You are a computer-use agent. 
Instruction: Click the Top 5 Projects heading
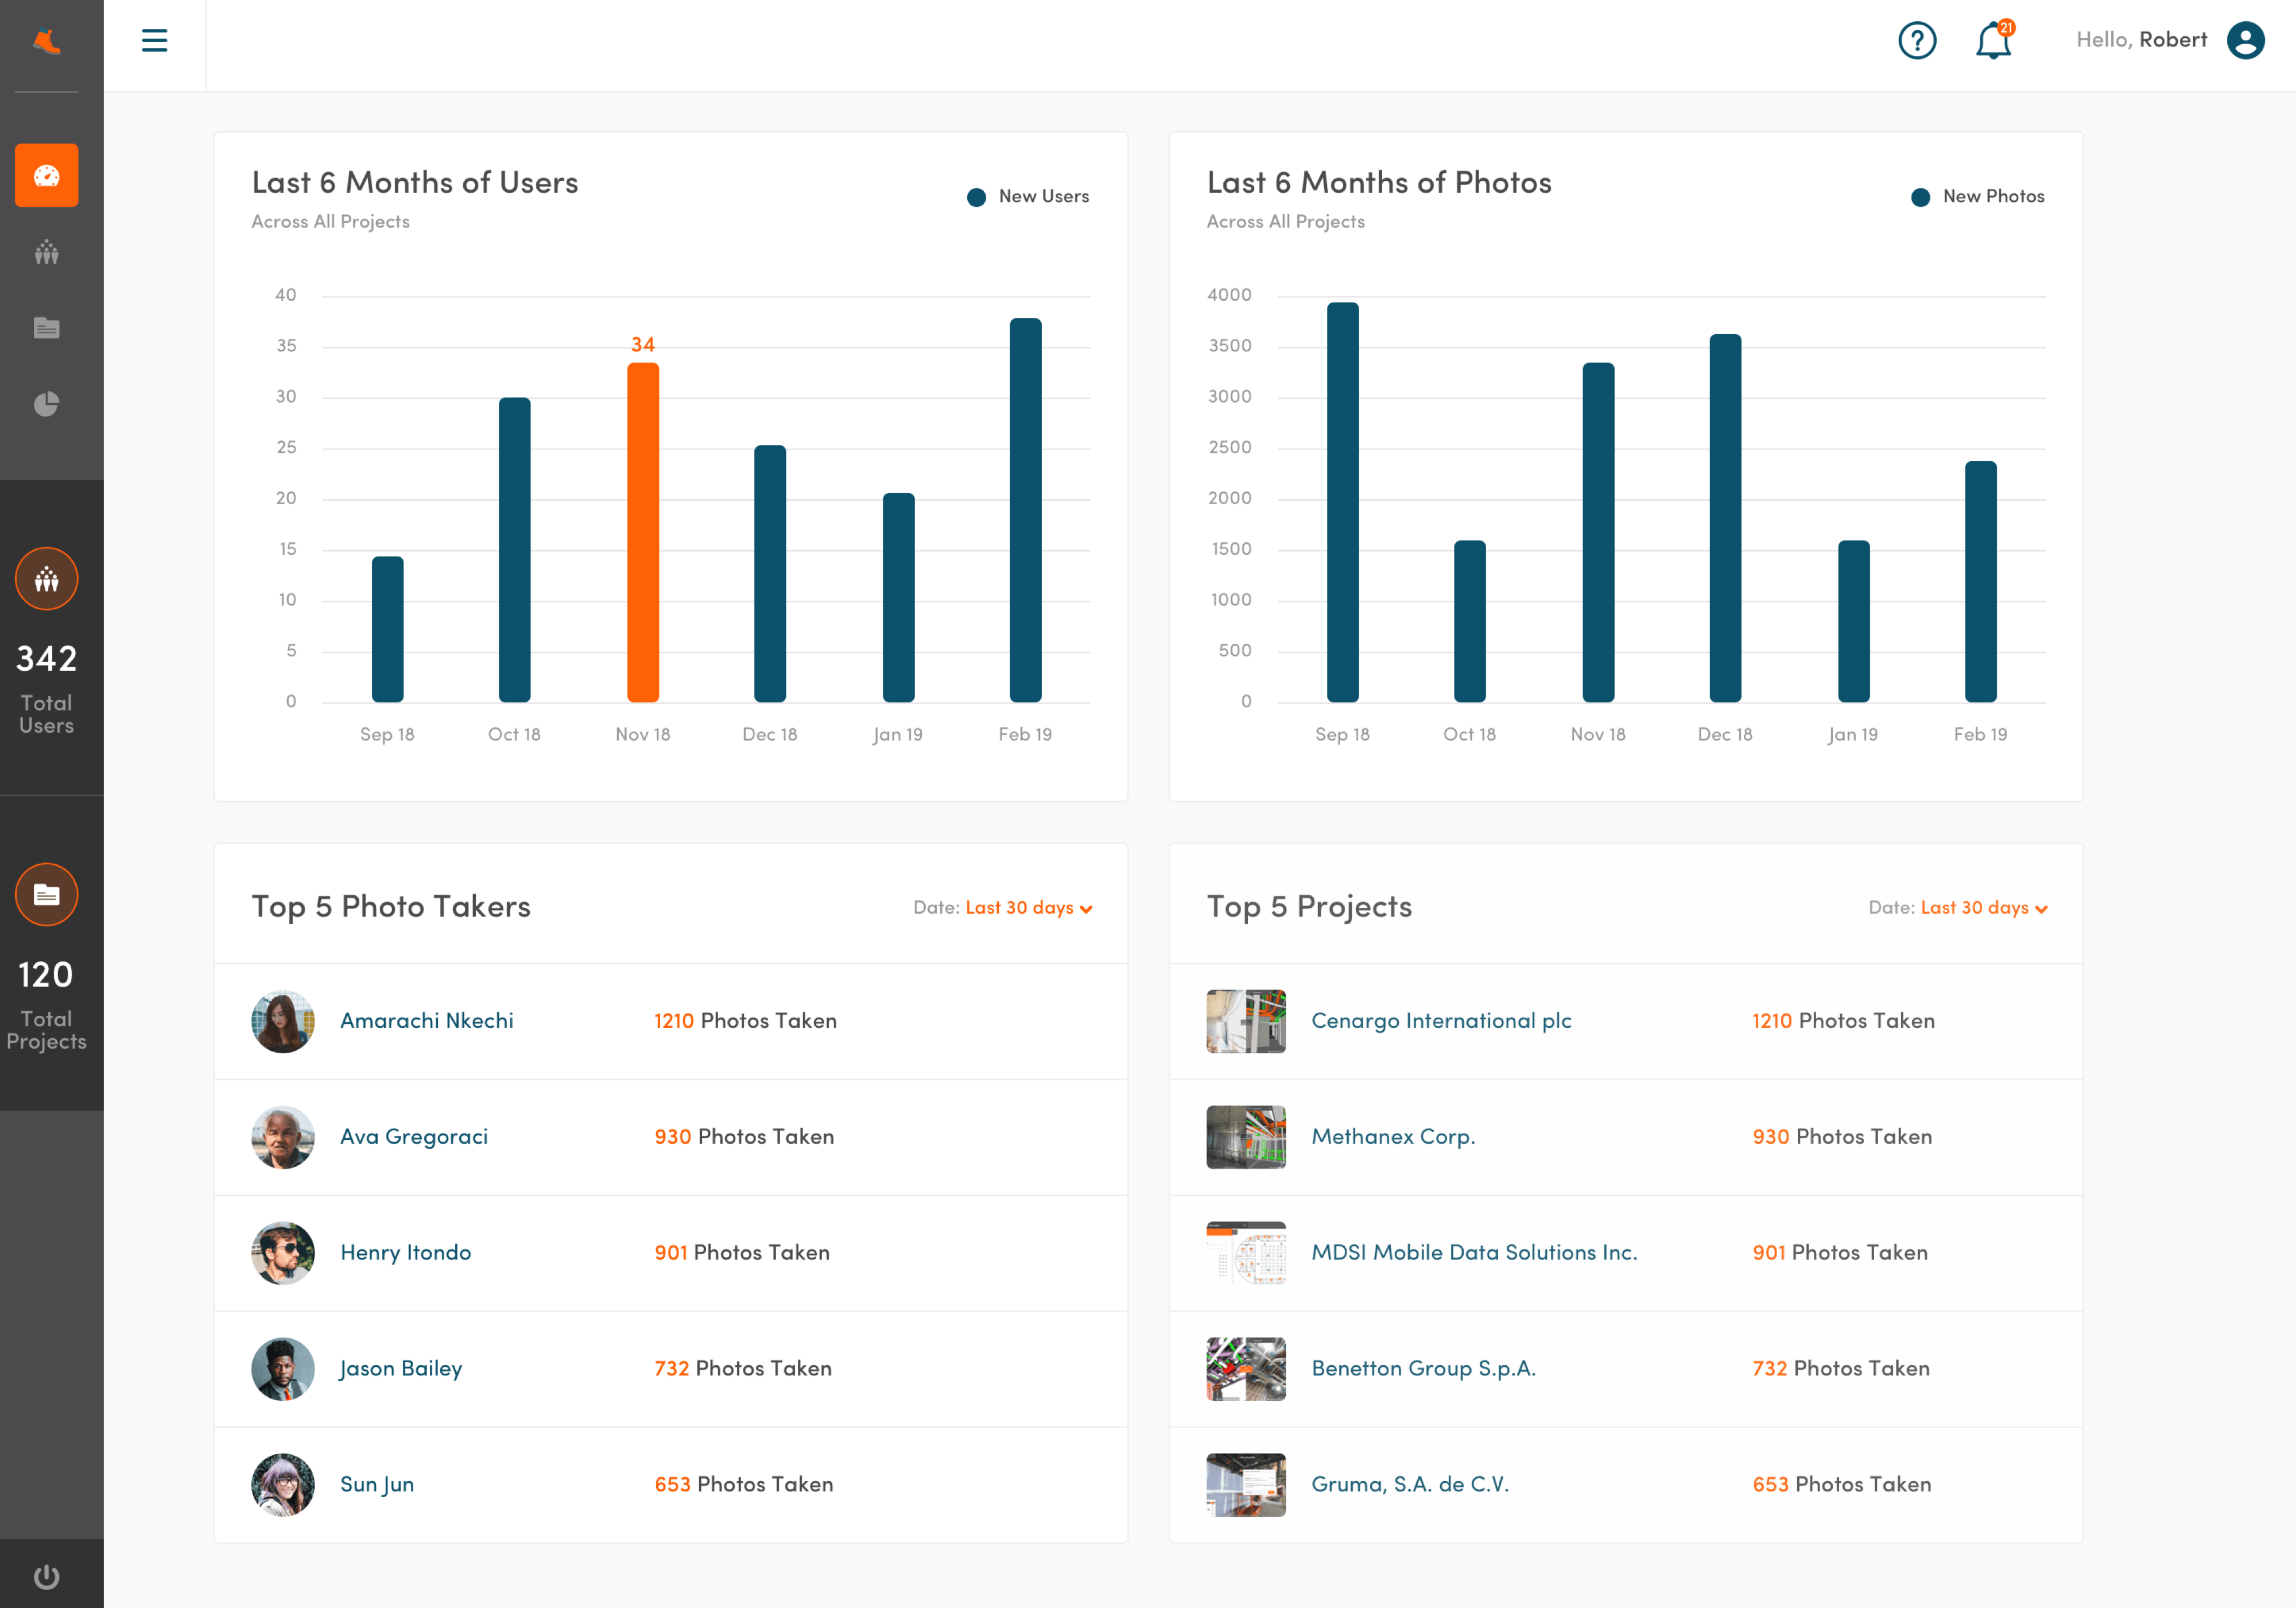coord(1309,907)
